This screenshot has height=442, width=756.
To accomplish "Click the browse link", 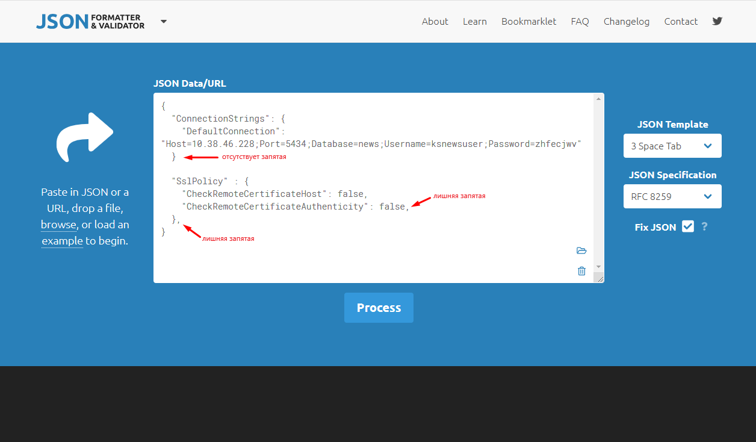I will 58,225.
